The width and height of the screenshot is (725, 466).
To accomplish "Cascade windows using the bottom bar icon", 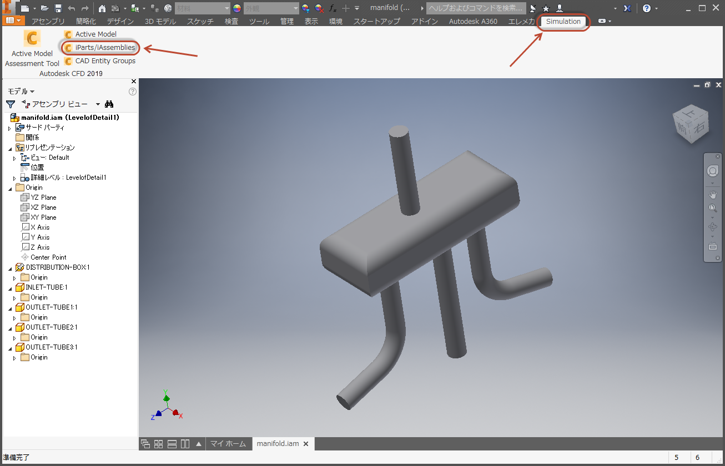I will click(x=145, y=444).
